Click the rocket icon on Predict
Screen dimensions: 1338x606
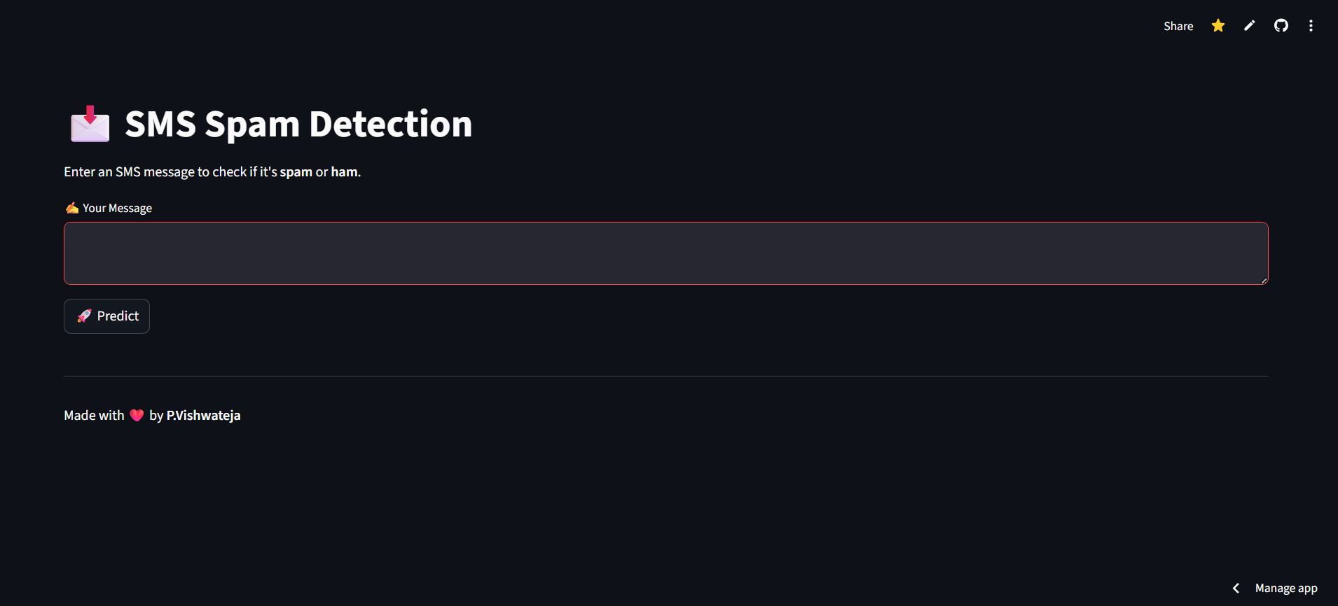click(84, 316)
